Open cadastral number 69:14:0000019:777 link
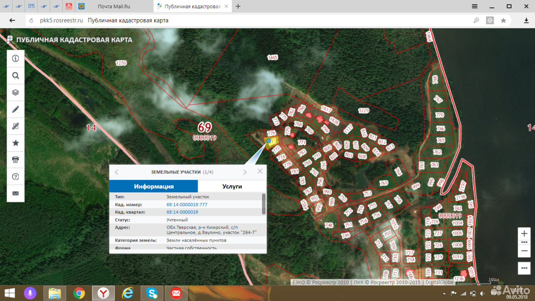The width and height of the screenshot is (535, 301). (x=187, y=204)
